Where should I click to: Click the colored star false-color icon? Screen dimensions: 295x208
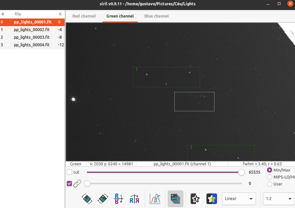(x=212, y=199)
